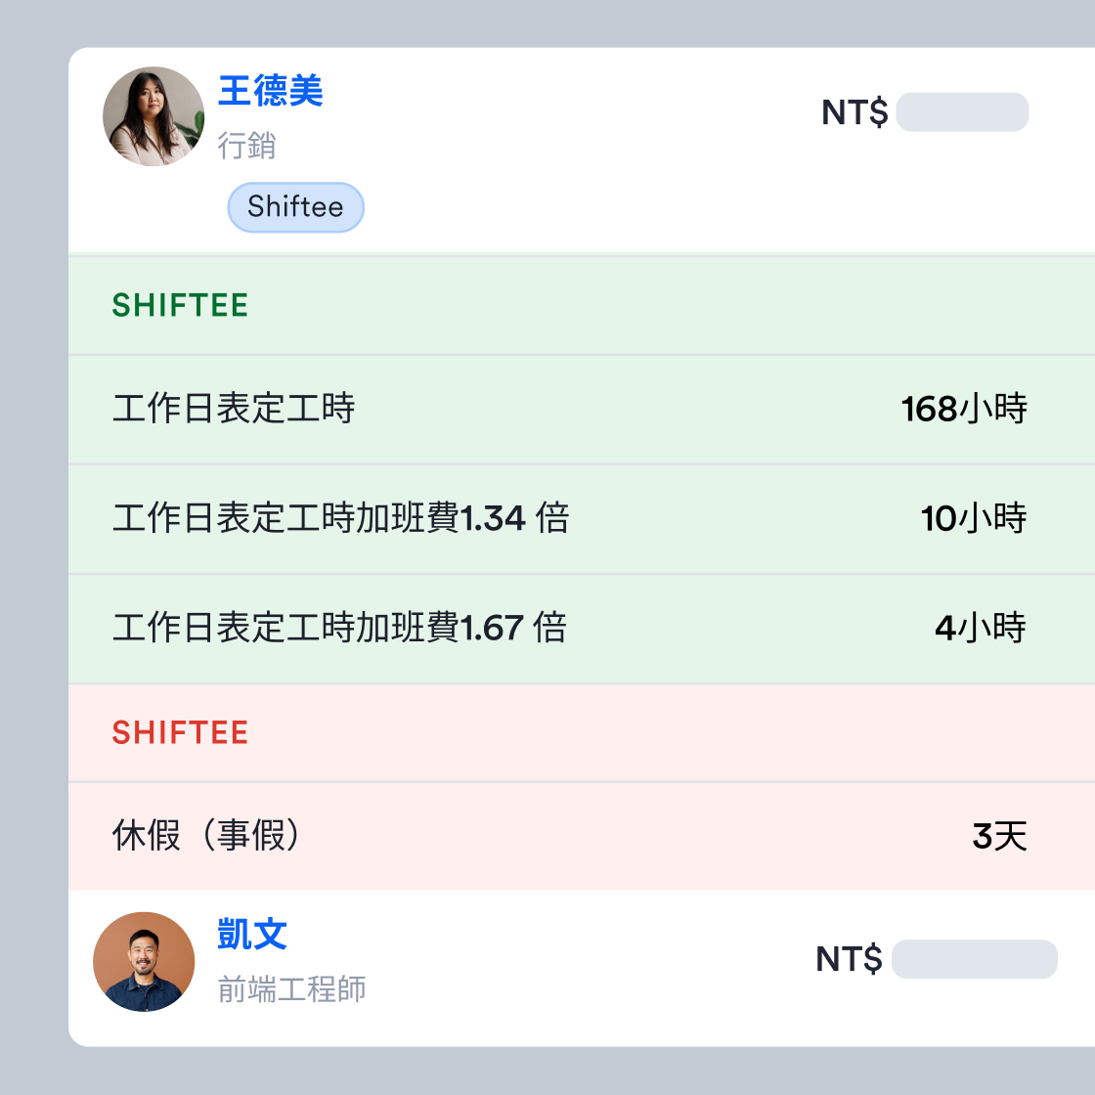Select the 168小時 hours value
The width and height of the screenshot is (1095, 1095).
(x=963, y=410)
